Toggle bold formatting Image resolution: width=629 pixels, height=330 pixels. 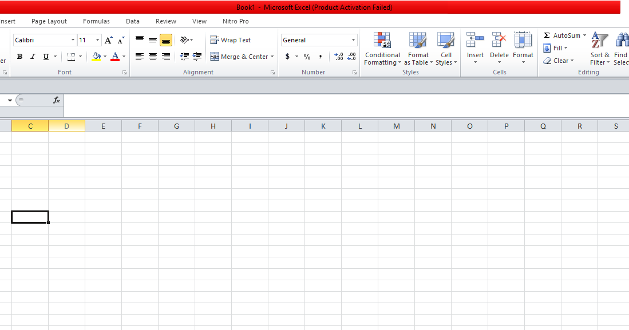(19, 56)
